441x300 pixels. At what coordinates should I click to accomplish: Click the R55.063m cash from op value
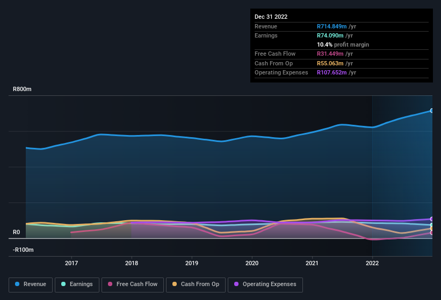330,63
